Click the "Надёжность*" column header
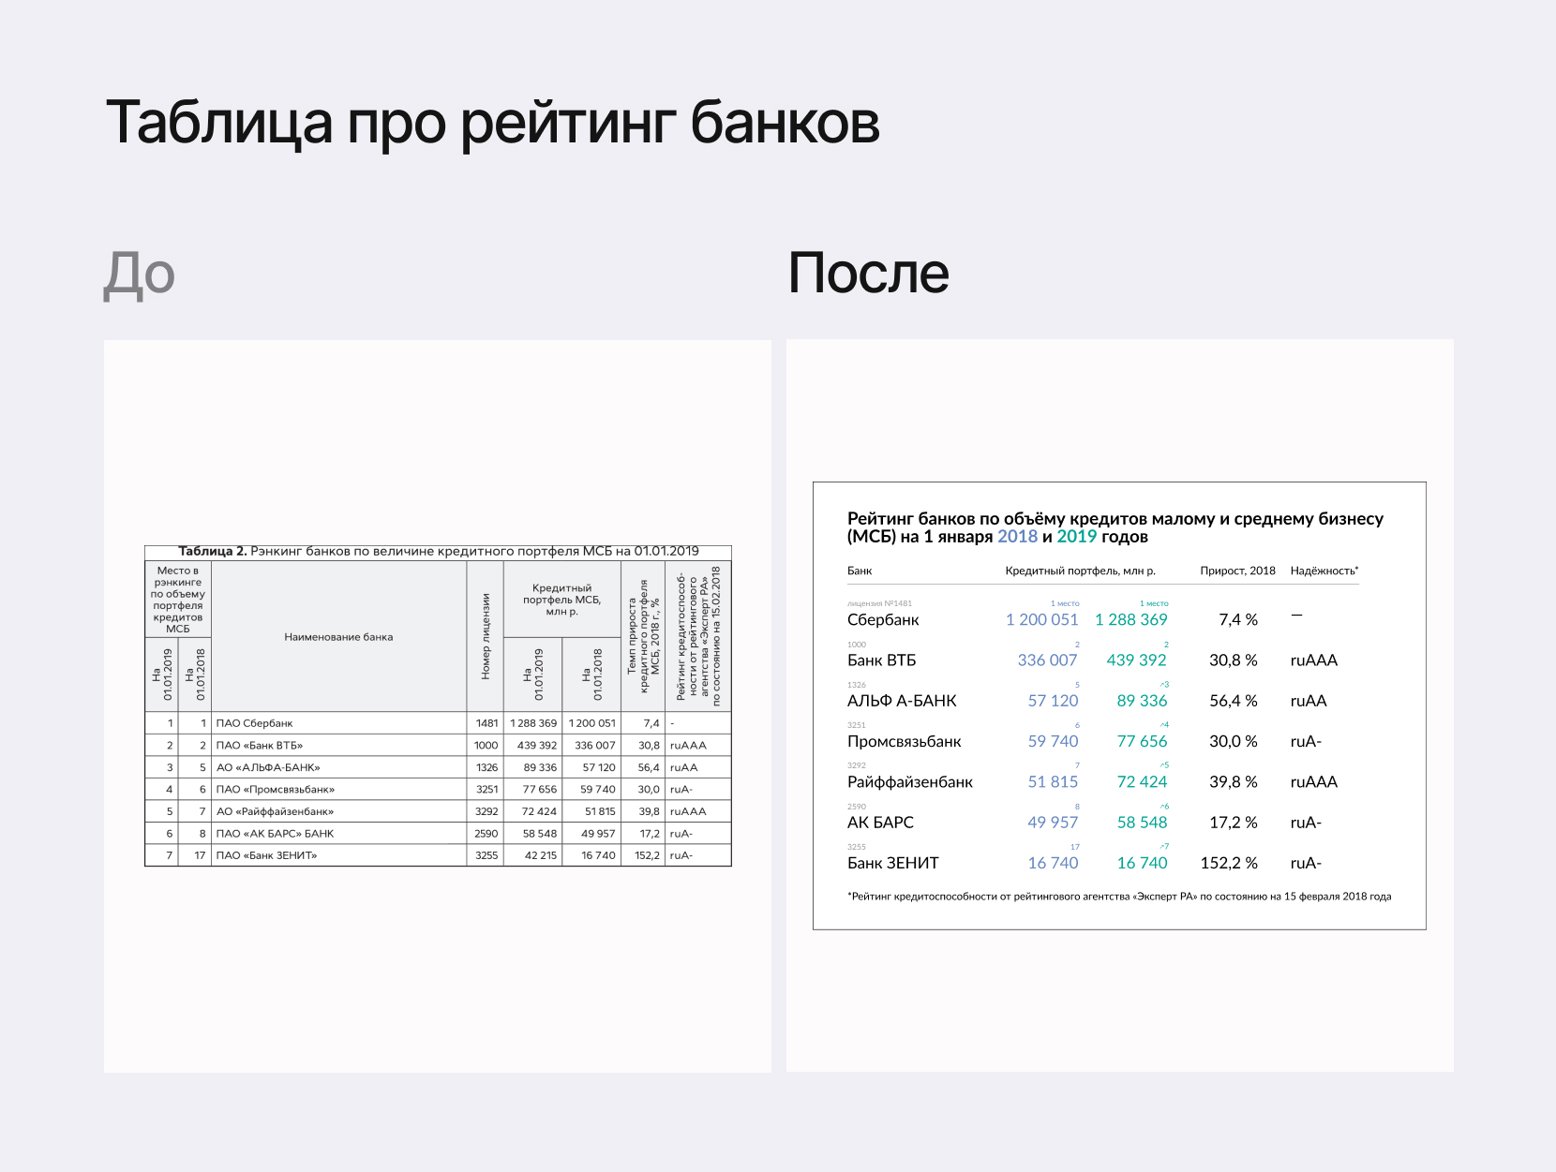 pos(1324,569)
